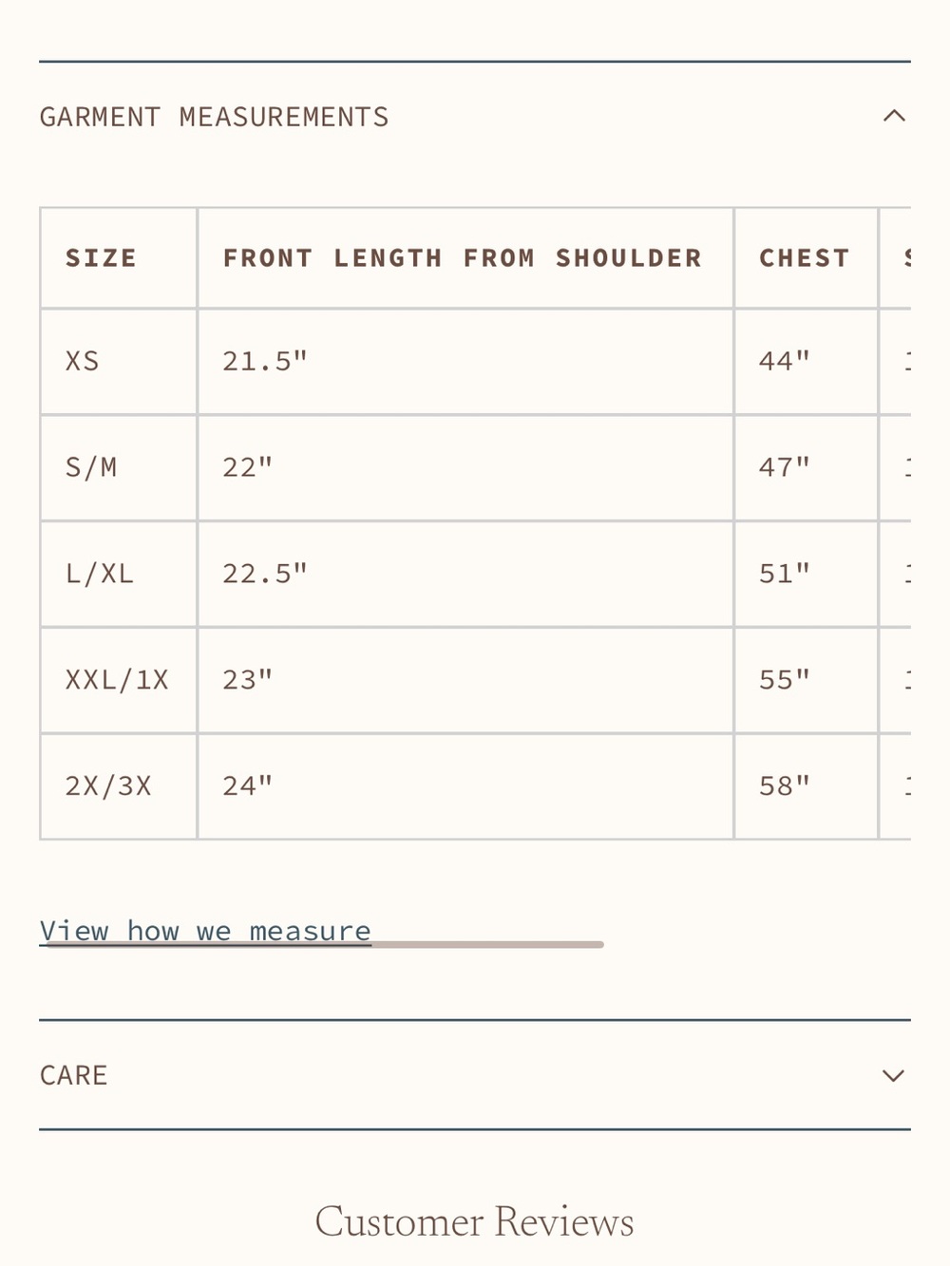Open the View how we measure link
The width and height of the screenshot is (950, 1266).
point(205,931)
